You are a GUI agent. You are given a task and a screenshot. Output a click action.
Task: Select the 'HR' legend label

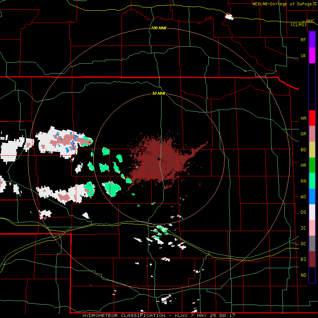(x=303, y=165)
